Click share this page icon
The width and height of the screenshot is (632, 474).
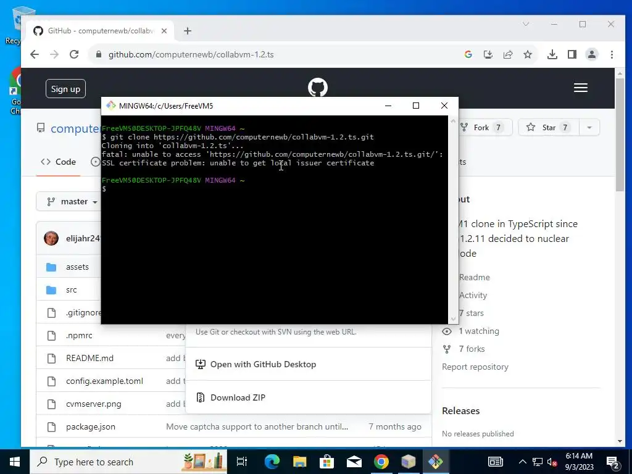coord(508,54)
